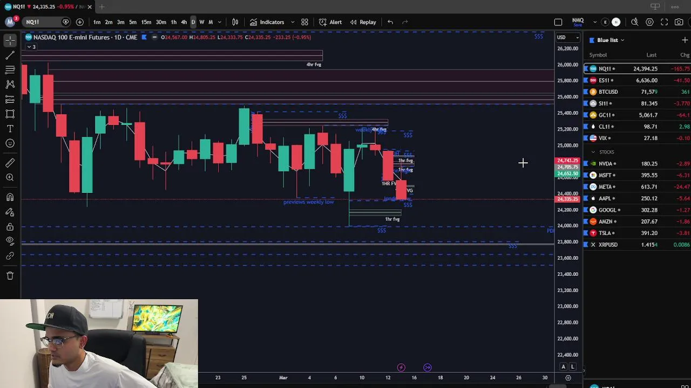Select the ruler measure tool
The image size is (691, 388).
pyautogui.click(x=10, y=163)
